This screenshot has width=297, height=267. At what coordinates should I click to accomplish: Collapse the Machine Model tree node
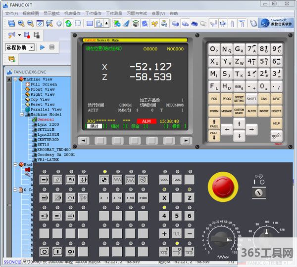click(x=23, y=114)
